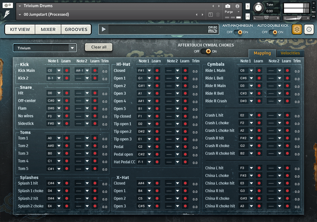
Task: Open the GROOVES page
Action: point(76,29)
